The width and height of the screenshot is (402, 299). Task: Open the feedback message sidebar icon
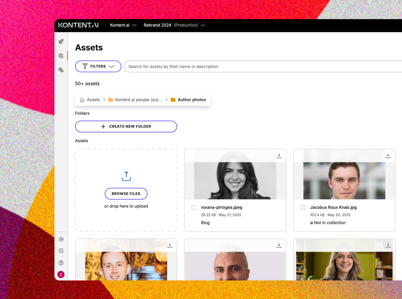click(x=61, y=251)
